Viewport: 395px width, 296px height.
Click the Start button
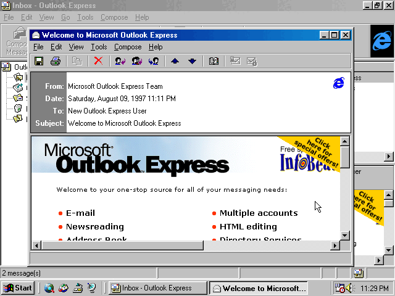[18, 288]
